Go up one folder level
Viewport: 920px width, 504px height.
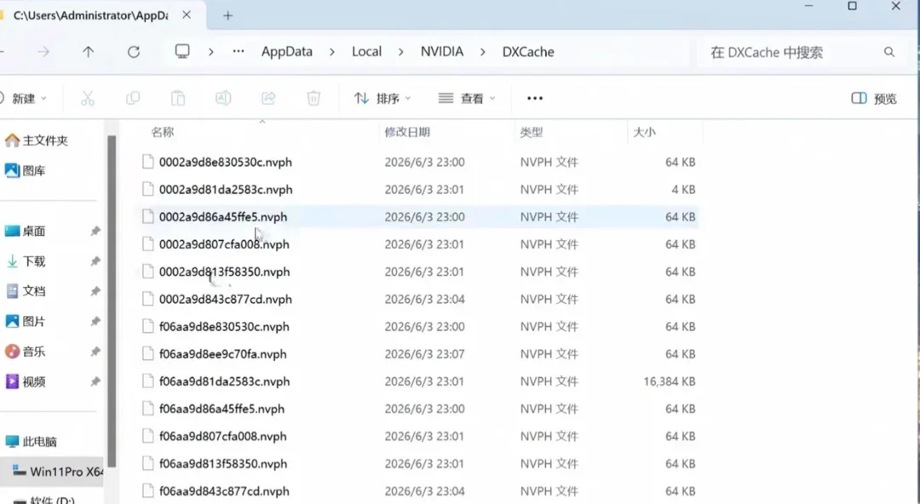coord(88,52)
